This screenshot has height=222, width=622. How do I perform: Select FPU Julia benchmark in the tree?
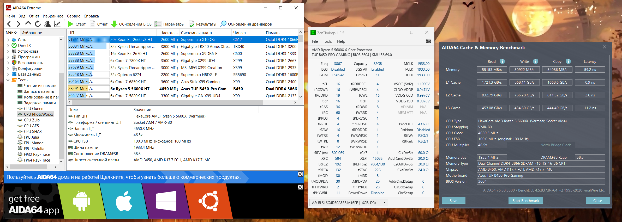coord(32,137)
